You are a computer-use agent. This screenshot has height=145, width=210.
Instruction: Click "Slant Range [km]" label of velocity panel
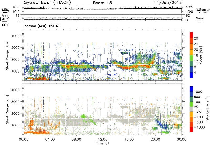point(7,109)
